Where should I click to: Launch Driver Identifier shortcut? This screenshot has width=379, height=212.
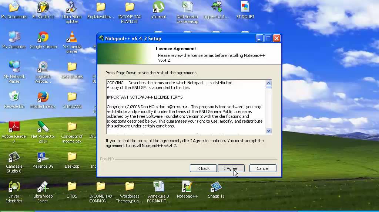click(14, 192)
